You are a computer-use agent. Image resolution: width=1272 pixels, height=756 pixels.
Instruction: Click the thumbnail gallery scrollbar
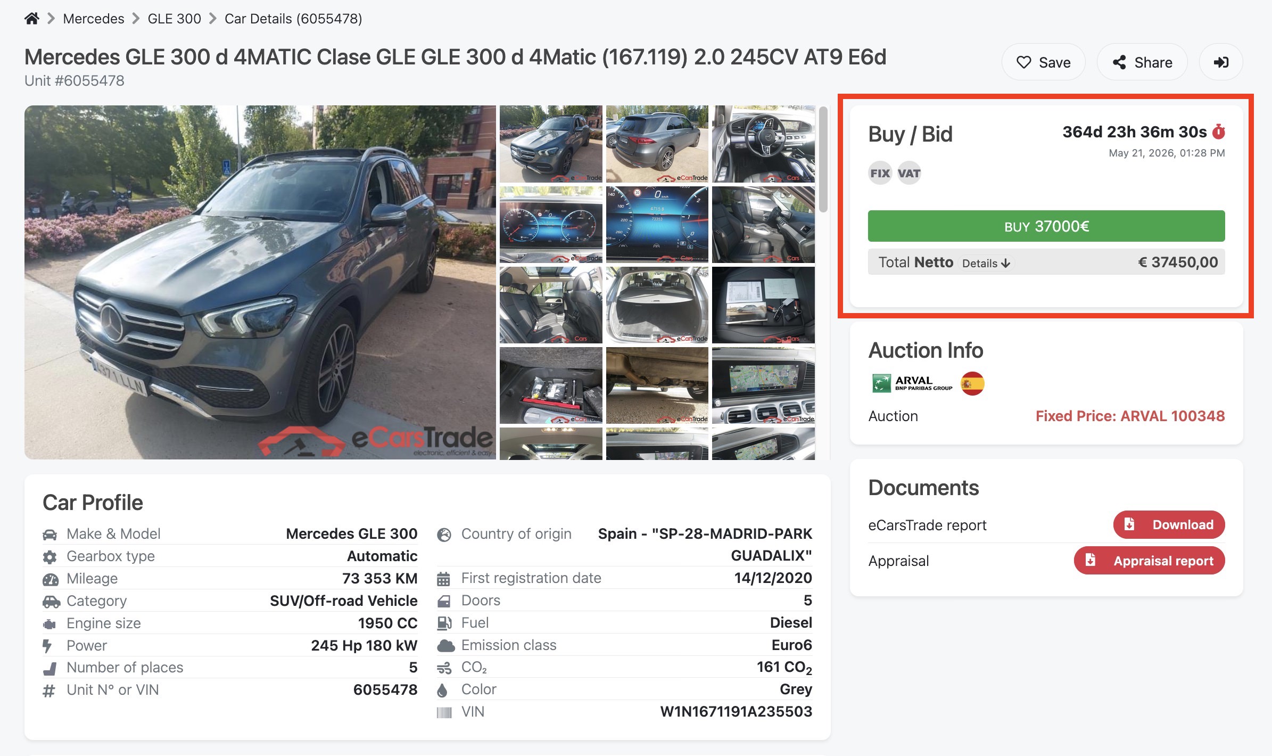[x=823, y=160]
